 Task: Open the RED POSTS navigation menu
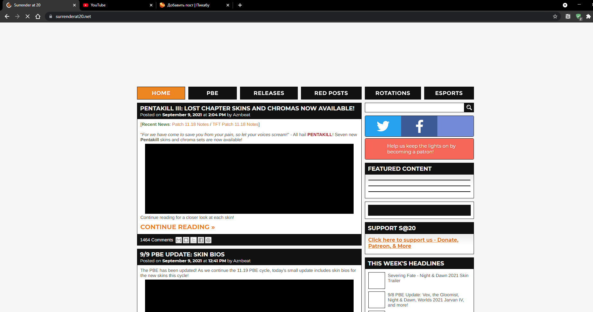pyautogui.click(x=331, y=93)
